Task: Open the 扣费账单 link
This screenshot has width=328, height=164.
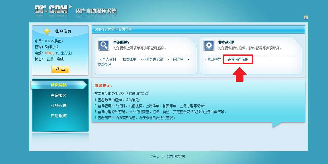Action: (129, 59)
